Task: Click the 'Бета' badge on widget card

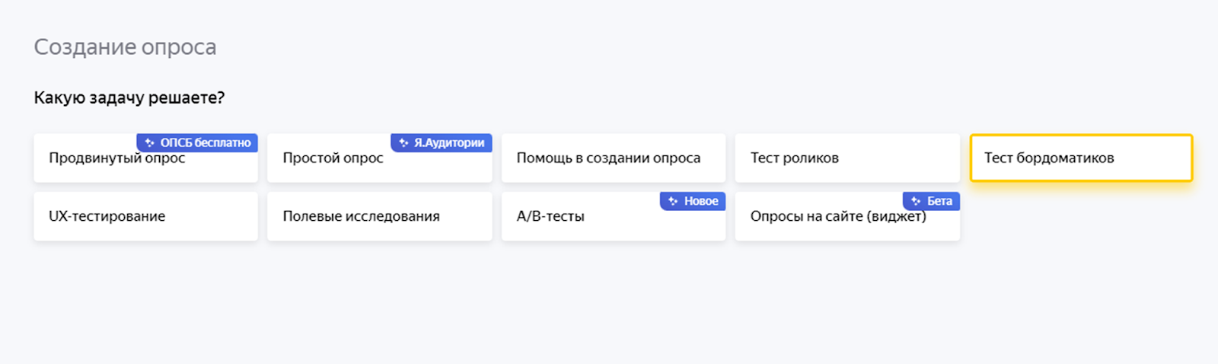Action: (x=939, y=201)
